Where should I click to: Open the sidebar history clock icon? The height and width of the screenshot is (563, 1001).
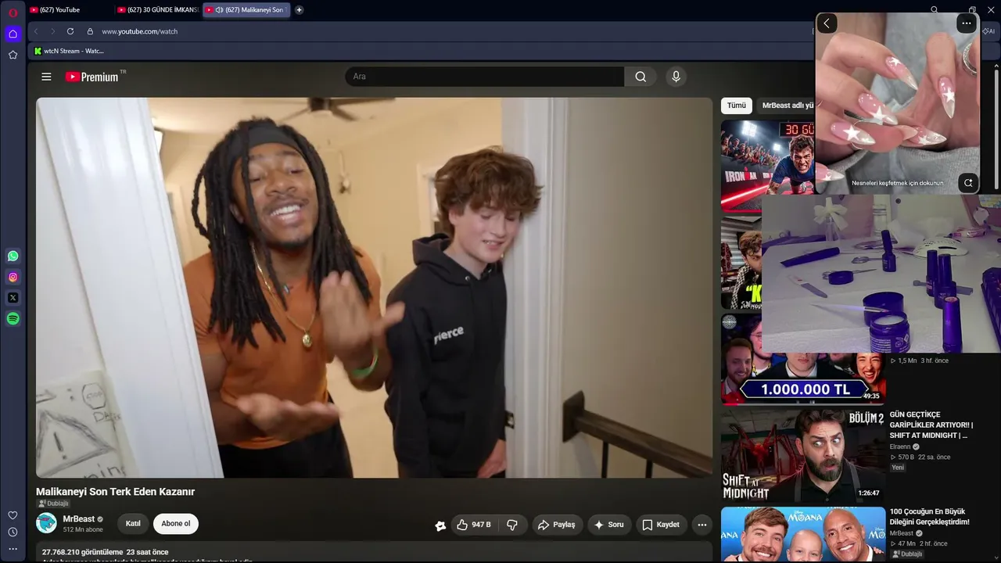pyautogui.click(x=13, y=532)
